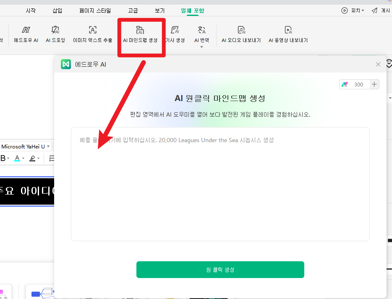Click the 이미지 텍스트 추출 icon

(92, 34)
